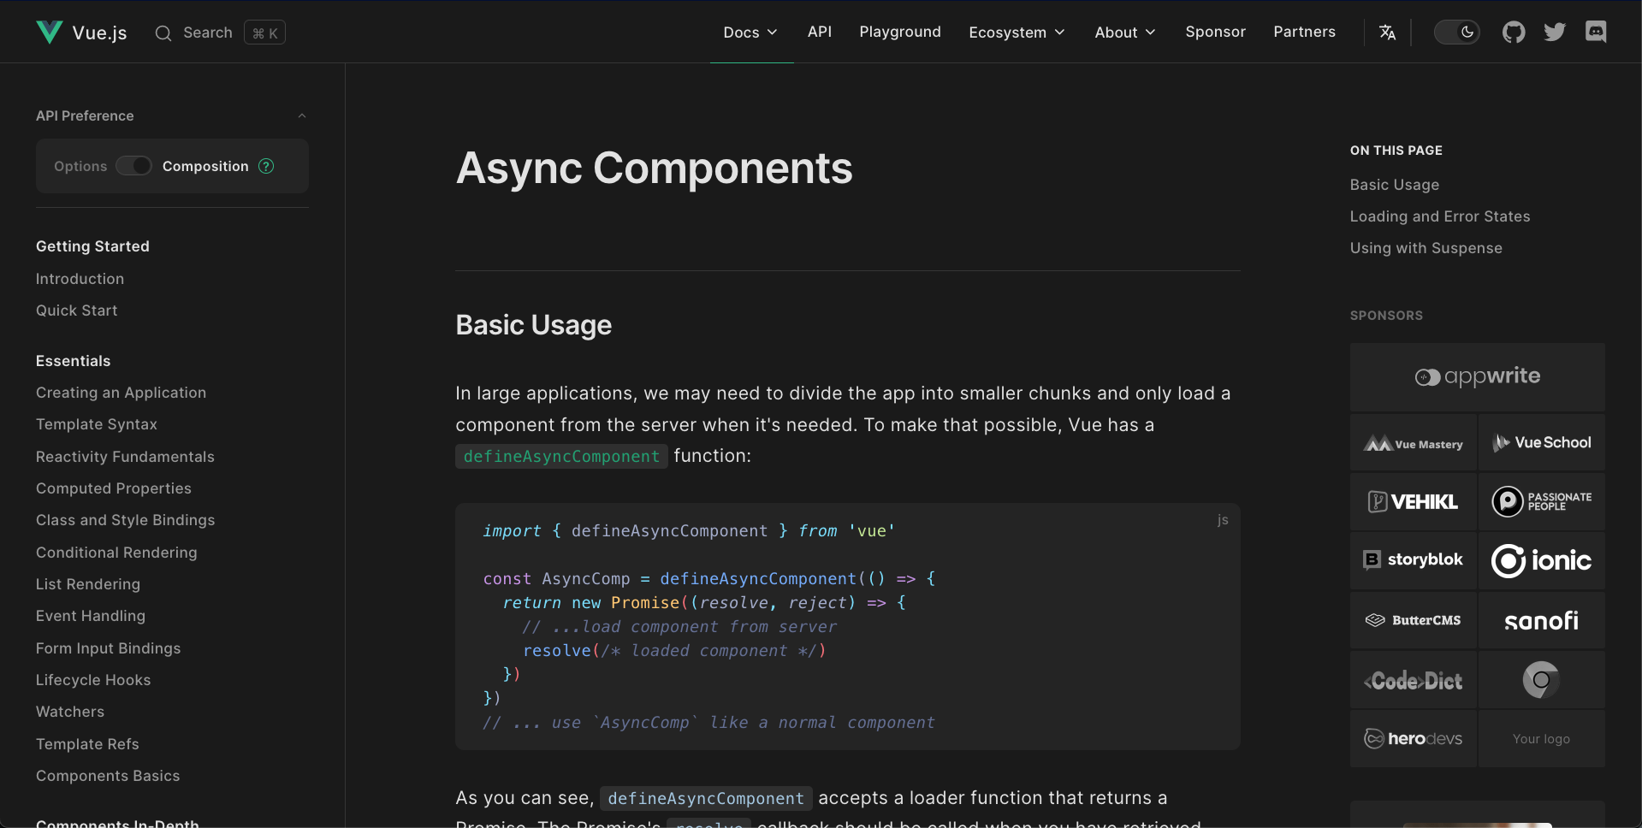Open the VEHIKL sponsor logo
Viewport: 1642px width, 828px height.
(1414, 502)
